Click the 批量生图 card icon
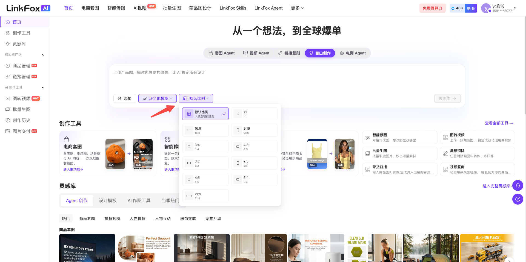 tap(368, 153)
